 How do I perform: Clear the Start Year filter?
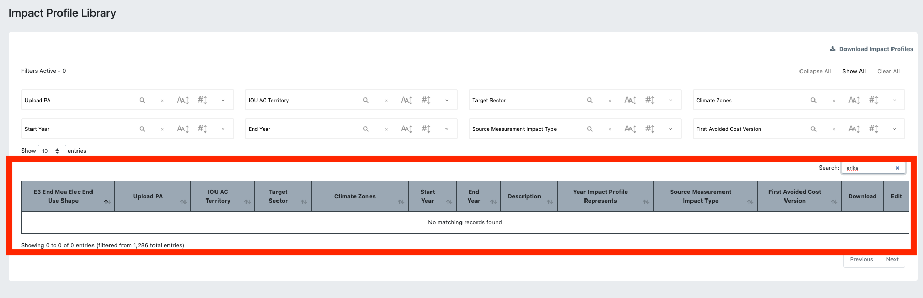coord(162,129)
